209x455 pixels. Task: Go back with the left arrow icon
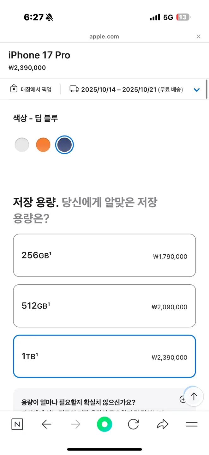click(x=46, y=424)
